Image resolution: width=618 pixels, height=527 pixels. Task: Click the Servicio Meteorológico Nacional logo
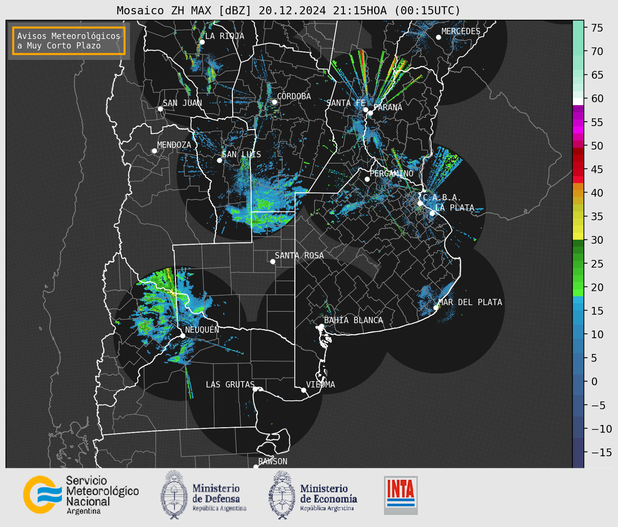42,494
